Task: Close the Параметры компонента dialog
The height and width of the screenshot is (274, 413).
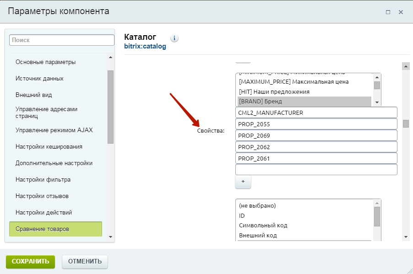Action: pos(401,12)
